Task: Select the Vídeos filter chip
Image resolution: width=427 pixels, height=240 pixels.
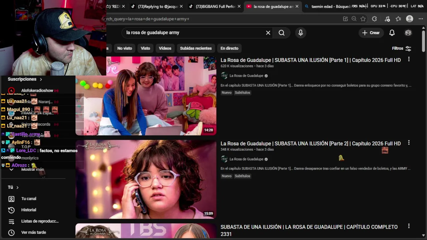Action: [x=165, y=48]
